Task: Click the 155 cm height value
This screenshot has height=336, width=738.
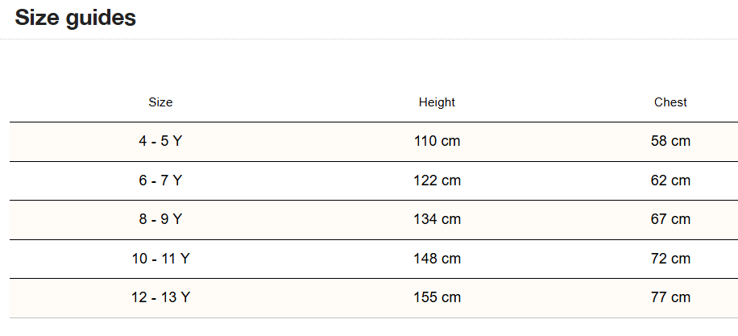Action: (x=437, y=297)
